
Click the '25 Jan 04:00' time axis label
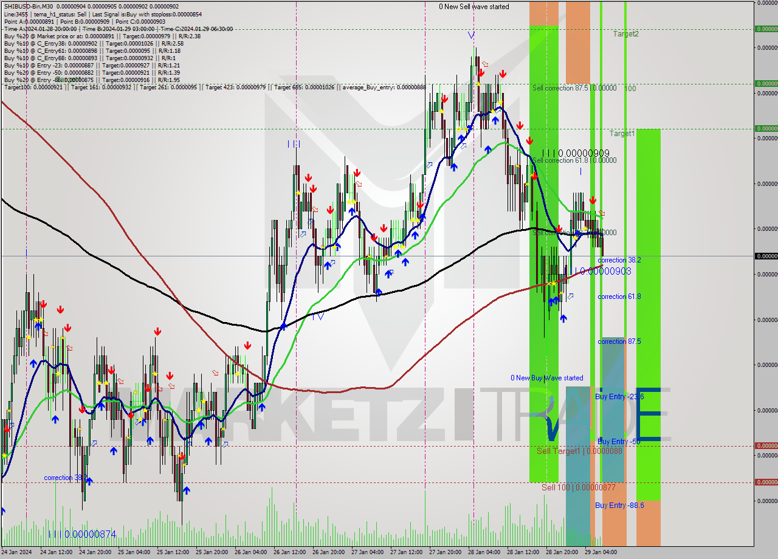134,552
